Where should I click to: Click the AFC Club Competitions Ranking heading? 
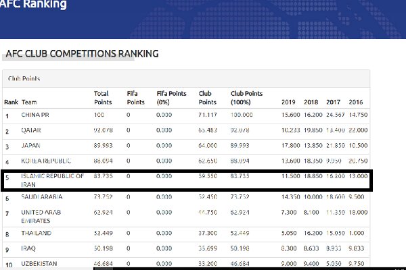pos(81,53)
